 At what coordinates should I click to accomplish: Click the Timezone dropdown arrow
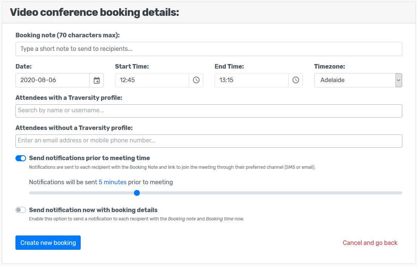pos(399,80)
